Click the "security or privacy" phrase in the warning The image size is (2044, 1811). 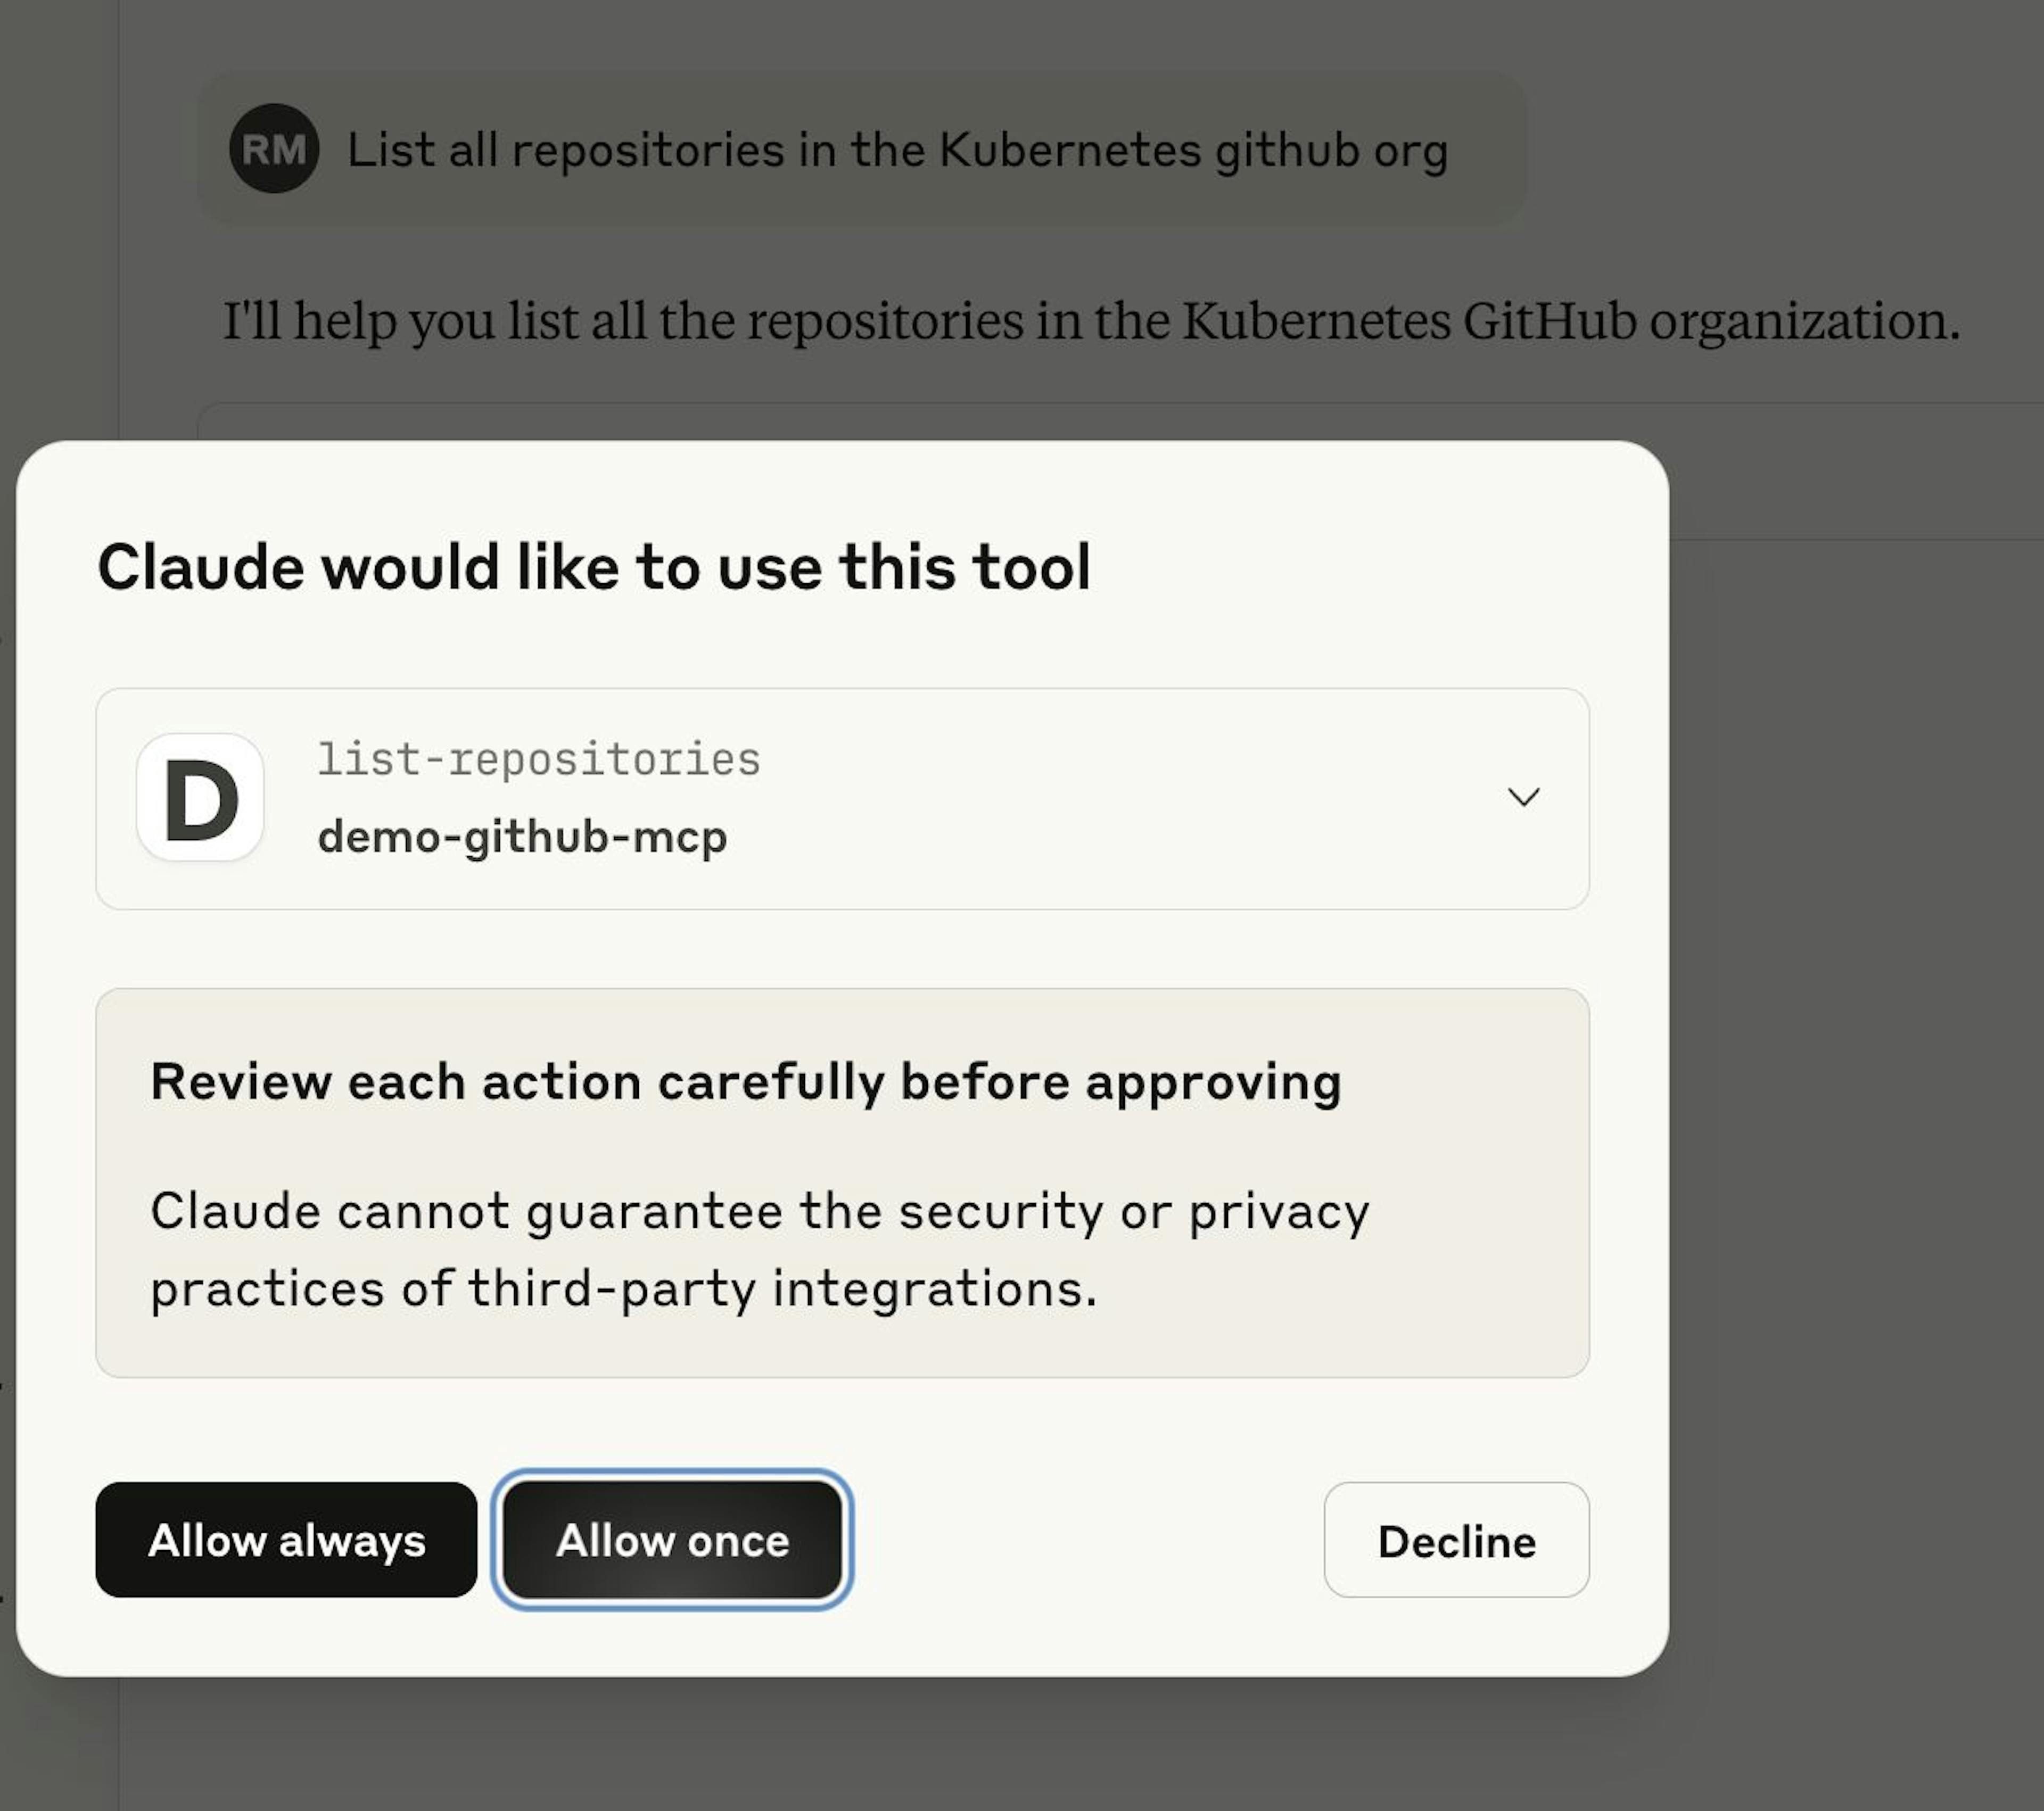point(1133,1212)
